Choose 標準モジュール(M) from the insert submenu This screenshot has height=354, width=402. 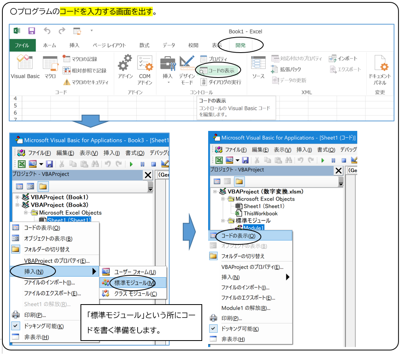pyautogui.click(x=134, y=283)
